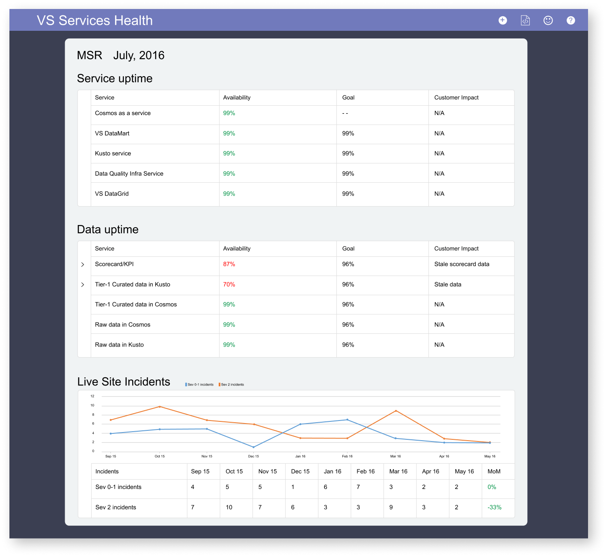
Task: Click the 0% MoM value
Action: (492, 487)
